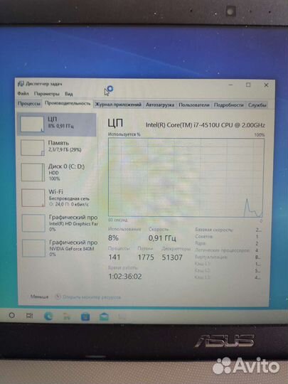Open the Параметры menu

coord(46,94)
